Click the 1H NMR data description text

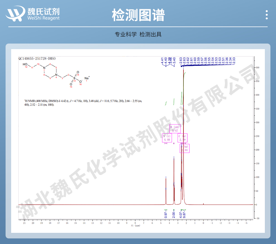(x=83, y=103)
